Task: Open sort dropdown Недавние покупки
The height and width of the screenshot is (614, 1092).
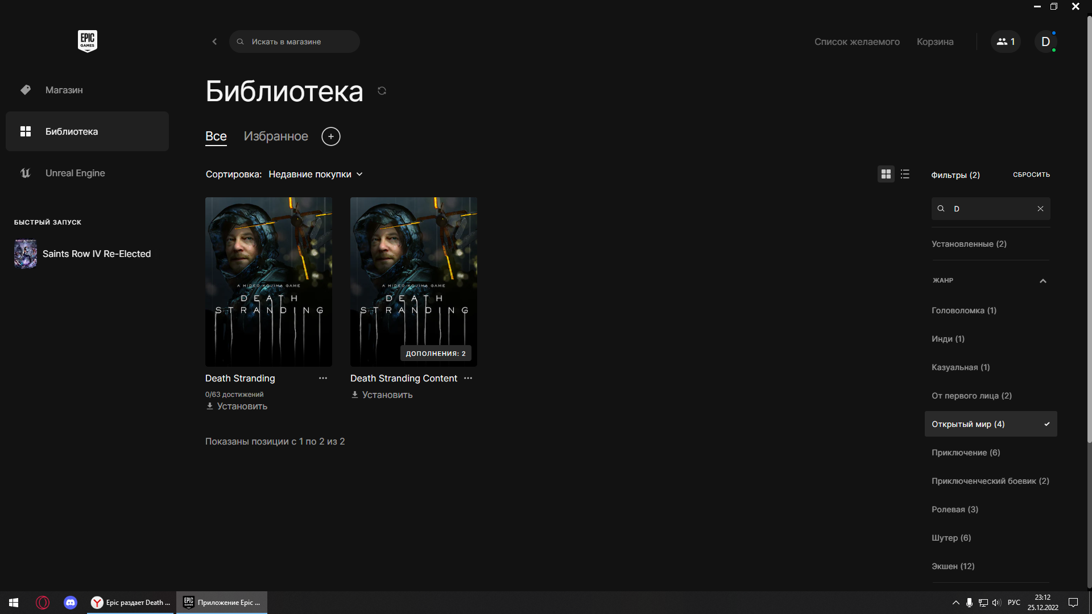Action: tap(316, 174)
